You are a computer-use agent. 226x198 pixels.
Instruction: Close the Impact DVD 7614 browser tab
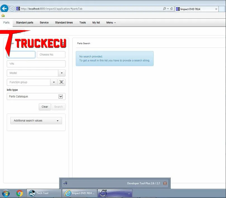216,9
